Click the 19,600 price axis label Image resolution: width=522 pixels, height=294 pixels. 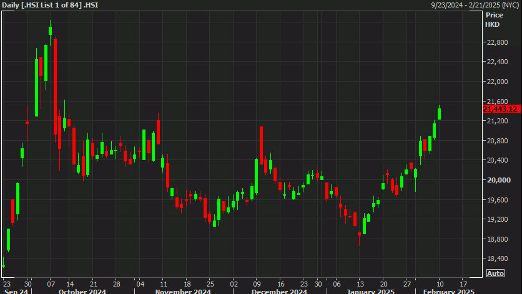pos(497,200)
